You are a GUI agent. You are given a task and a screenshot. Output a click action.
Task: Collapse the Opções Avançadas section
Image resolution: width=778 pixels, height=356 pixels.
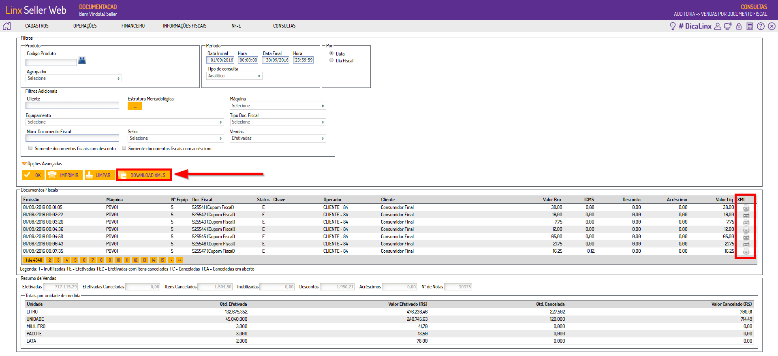point(24,164)
